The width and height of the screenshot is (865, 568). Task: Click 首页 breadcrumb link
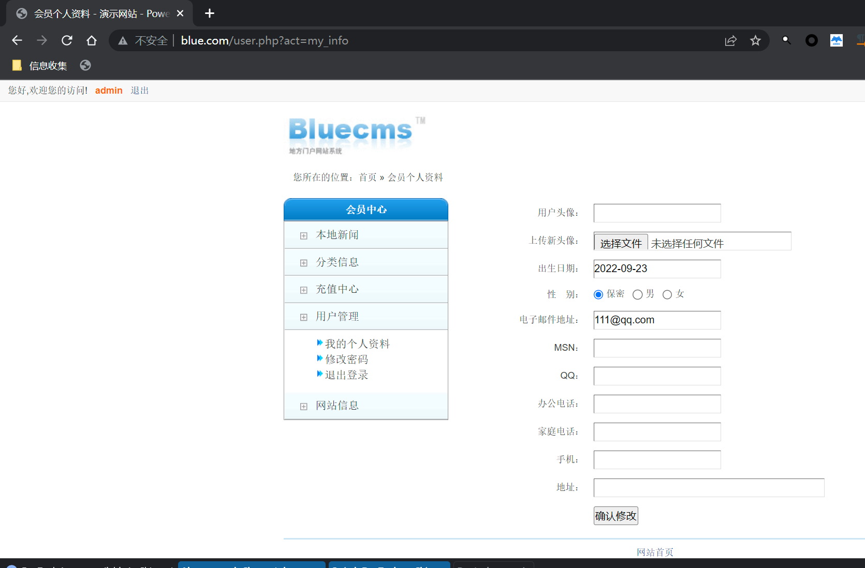click(x=368, y=177)
